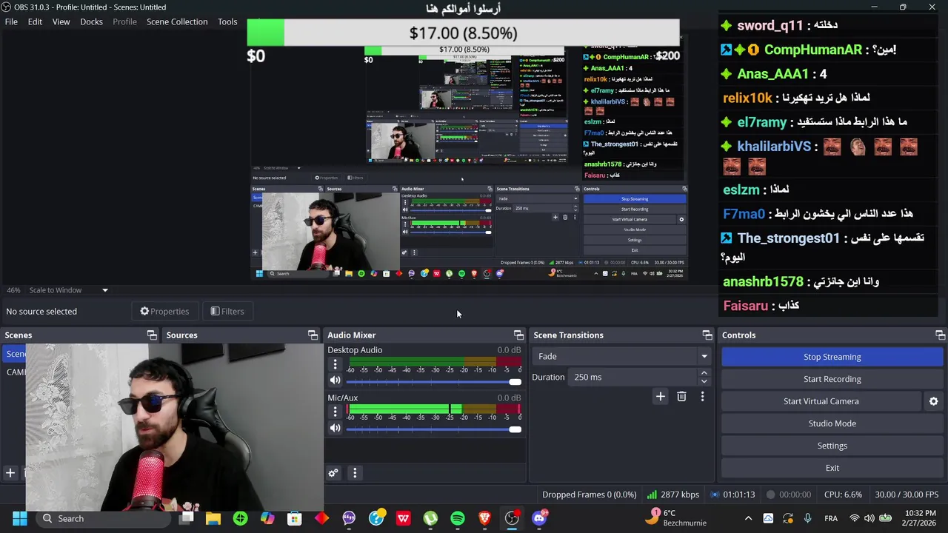948x533 pixels.
Task: Open File Explorer from taskbar
Action: (213, 518)
